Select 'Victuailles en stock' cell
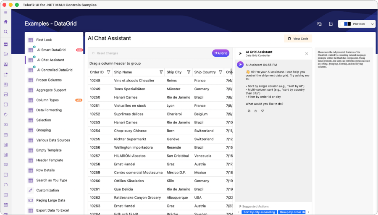The height and width of the screenshot is (215, 378). 138,105
